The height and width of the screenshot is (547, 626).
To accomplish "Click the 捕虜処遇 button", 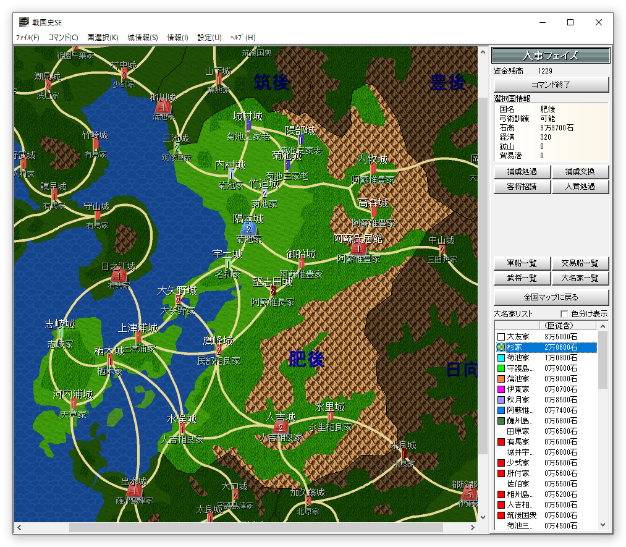I will point(522,172).
